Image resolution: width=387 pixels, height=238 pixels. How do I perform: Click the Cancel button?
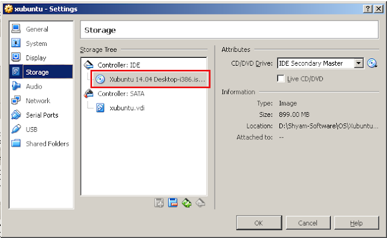[308, 223]
